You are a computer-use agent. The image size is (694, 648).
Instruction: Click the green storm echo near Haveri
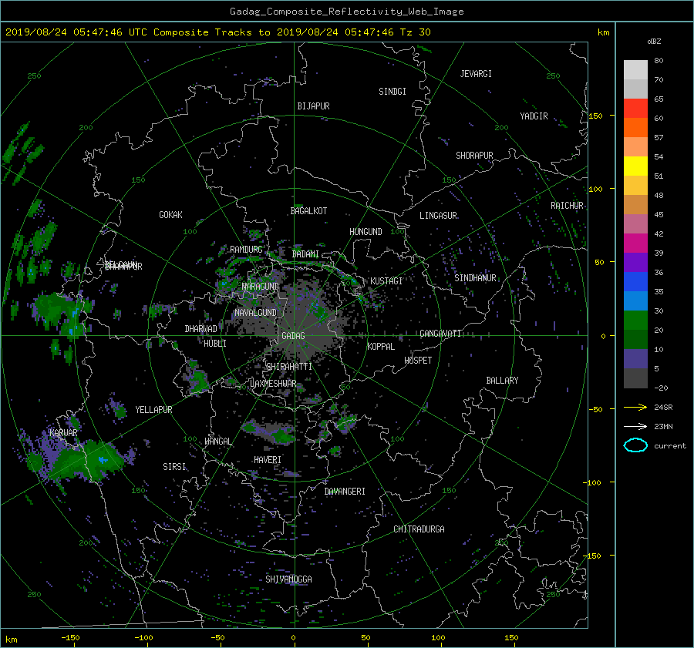[x=282, y=438]
